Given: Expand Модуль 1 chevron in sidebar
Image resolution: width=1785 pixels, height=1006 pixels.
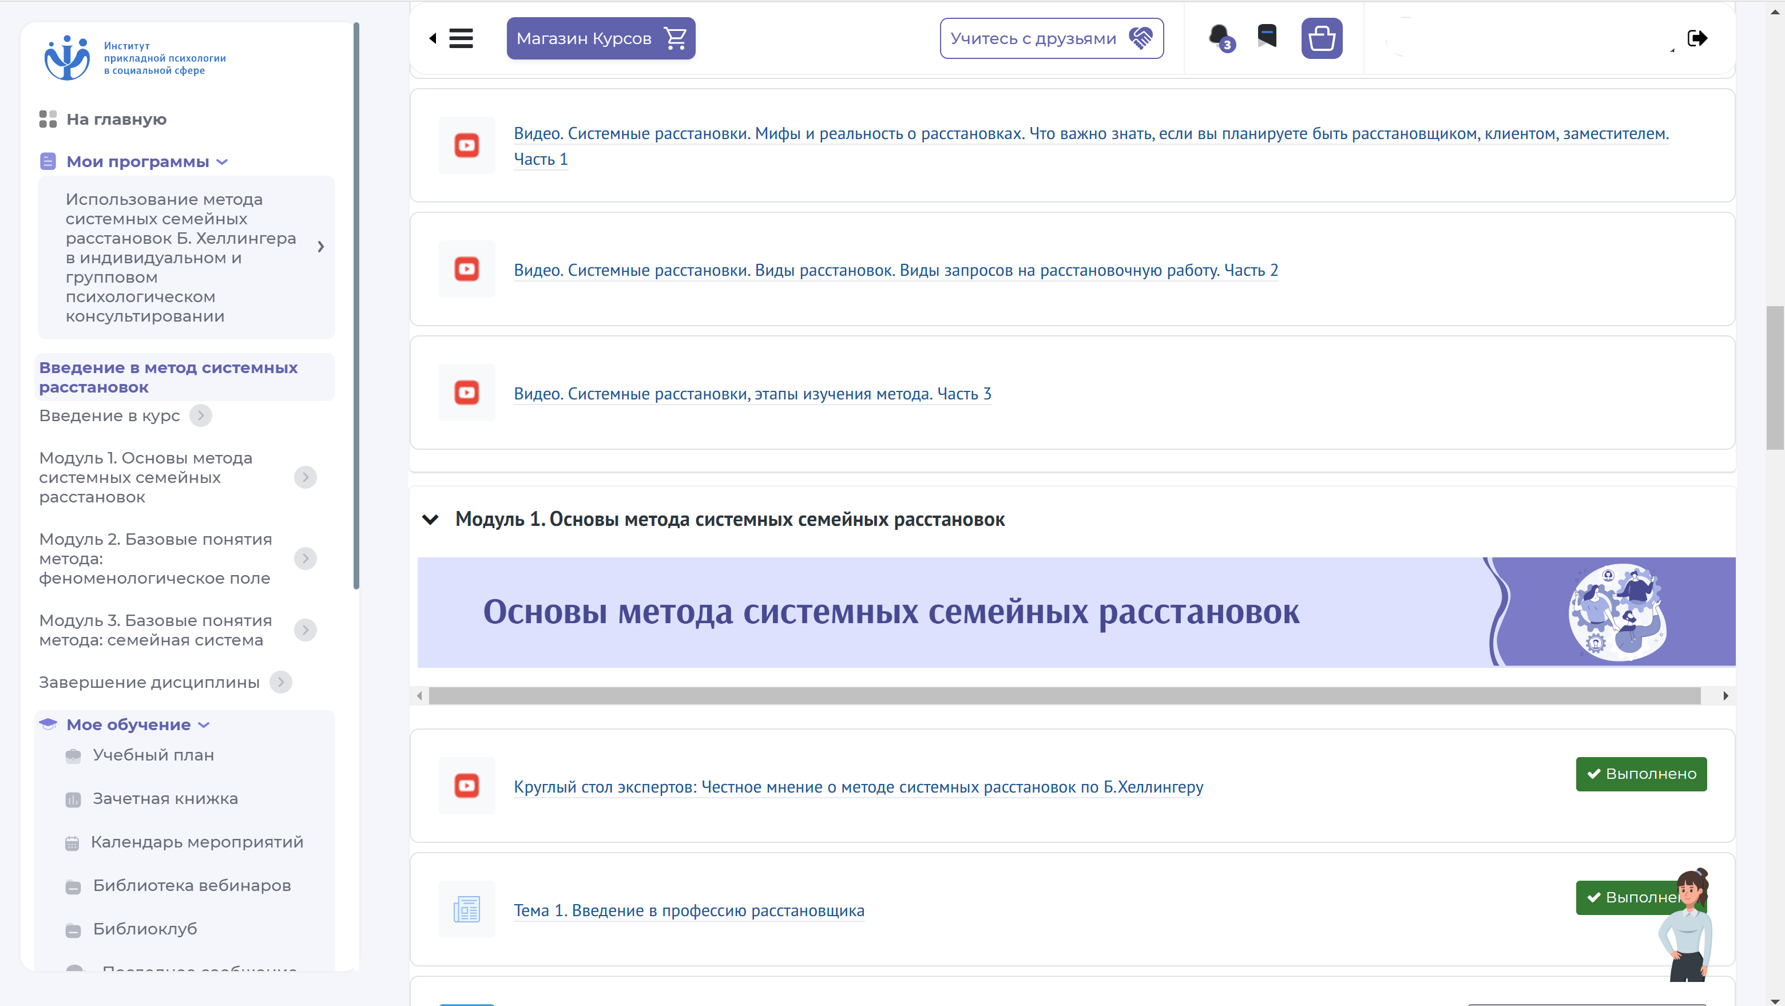Looking at the screenshot, I should click(x=306, y=477).
